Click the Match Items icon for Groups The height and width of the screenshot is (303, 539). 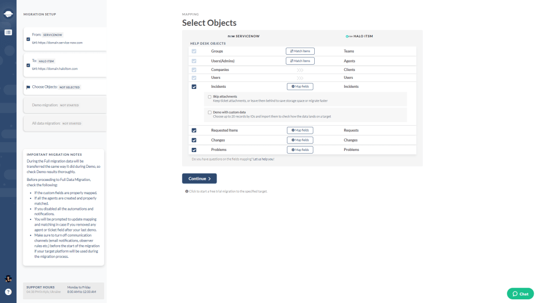tap(300, 51)
